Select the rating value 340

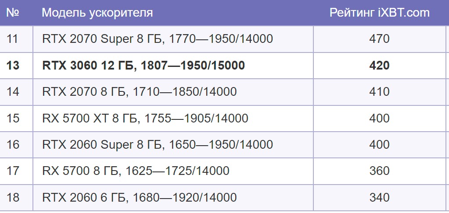coord(379,197)
